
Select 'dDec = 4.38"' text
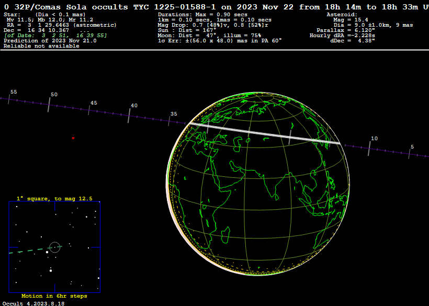(x=353, y=41)
